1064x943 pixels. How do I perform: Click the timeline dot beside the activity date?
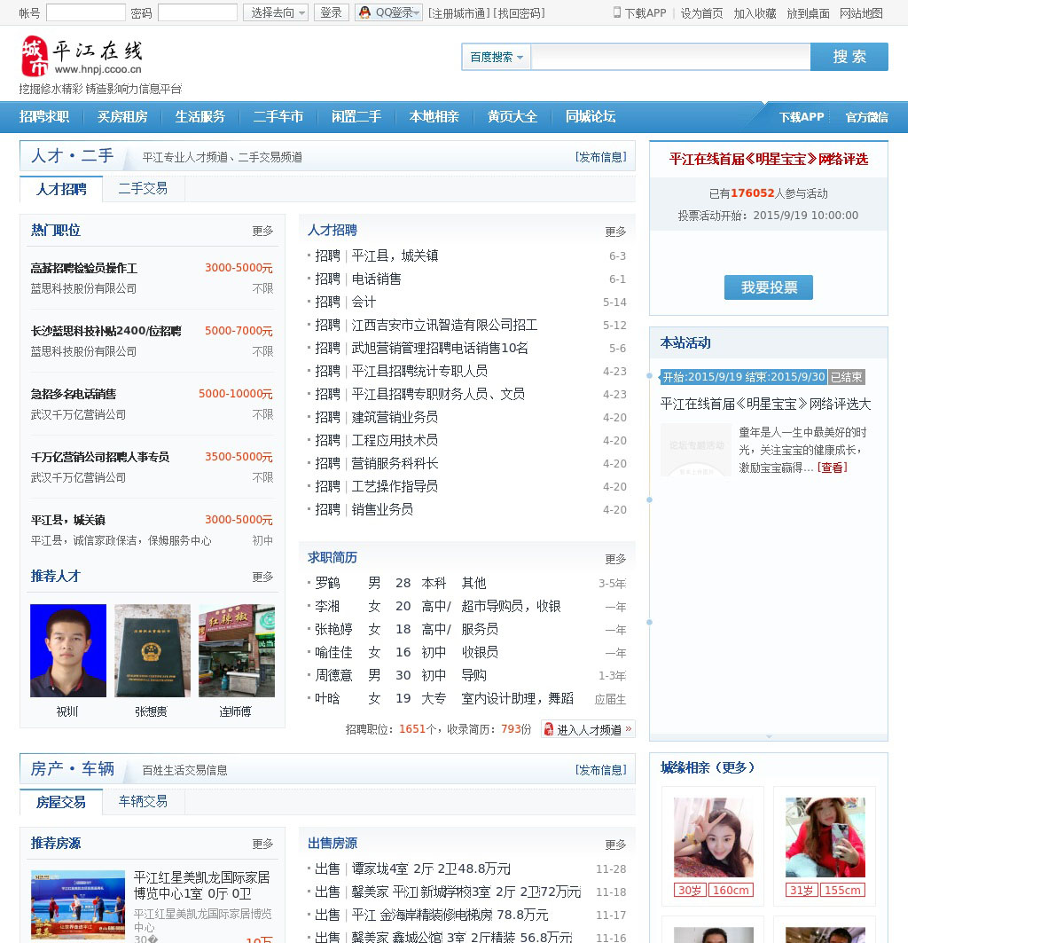[650, 376]
